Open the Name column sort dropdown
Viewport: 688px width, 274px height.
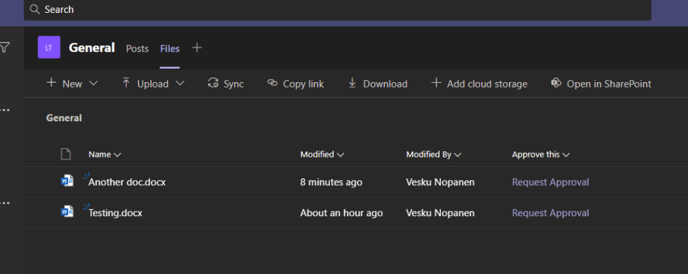(x=104, y=154)
